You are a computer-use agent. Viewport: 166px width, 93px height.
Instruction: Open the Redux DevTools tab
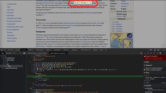101,50
